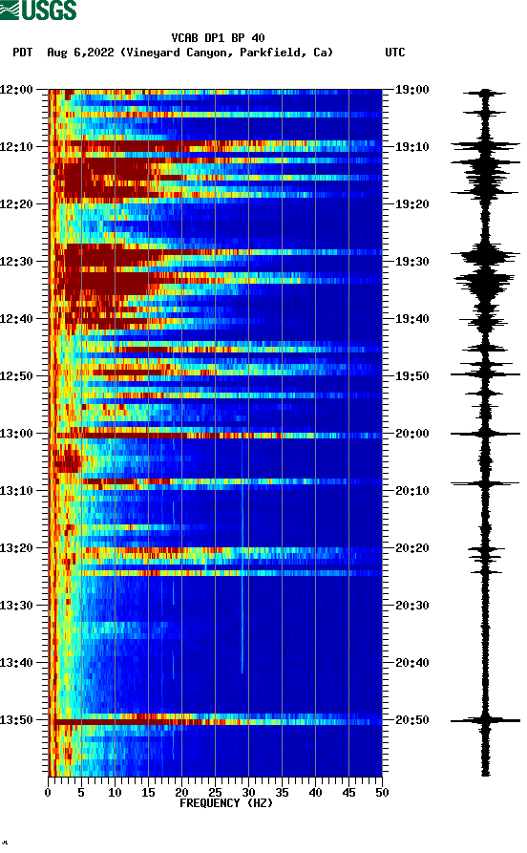Click the '20:10' UTC time label
Screen dimensions: 527x853
click(x=412, y=491)
